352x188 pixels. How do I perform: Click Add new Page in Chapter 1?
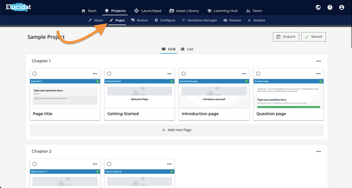pyautogui.click(x=177, y=130)
